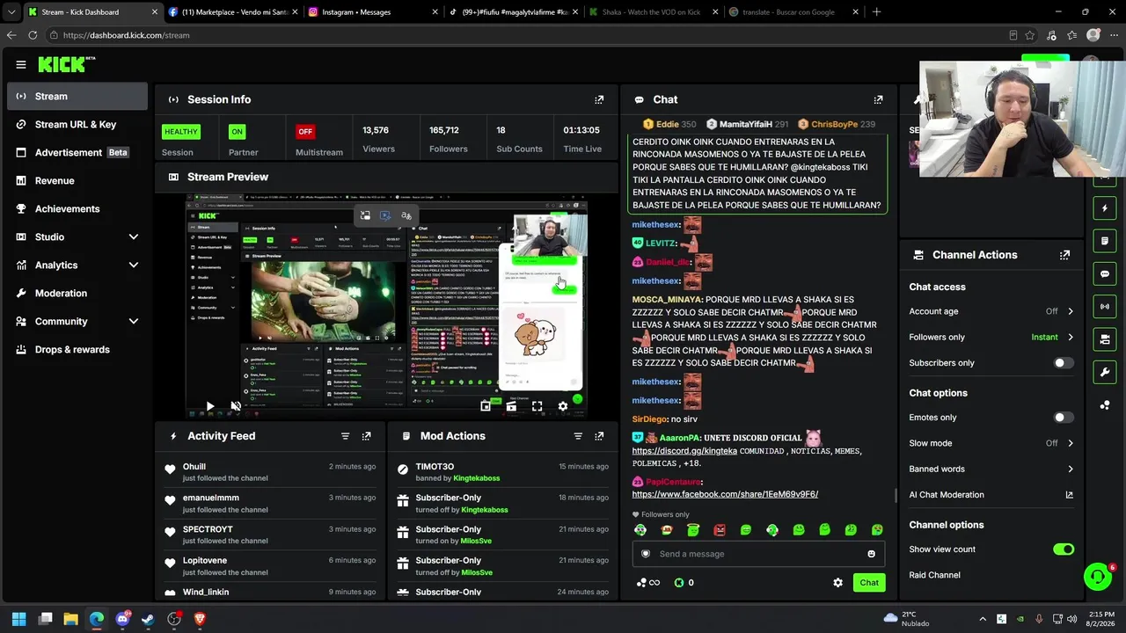Open Achievements in the sidebar
The image size is (1126, 633).
pyautogui.click(x=77, y=209)
